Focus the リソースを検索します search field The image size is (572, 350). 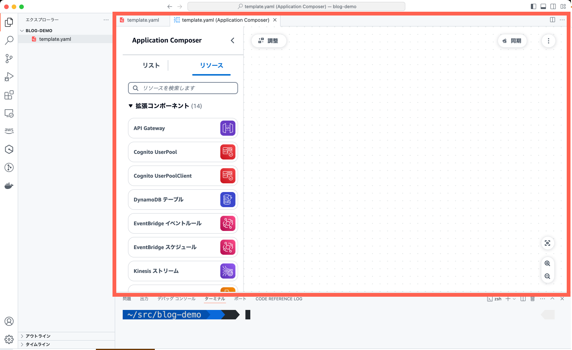click(x=183, y=88)
